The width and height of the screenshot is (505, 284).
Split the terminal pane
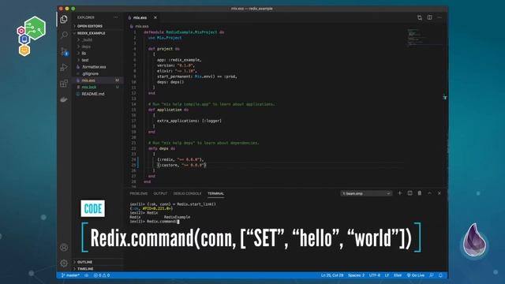point(410,193)
